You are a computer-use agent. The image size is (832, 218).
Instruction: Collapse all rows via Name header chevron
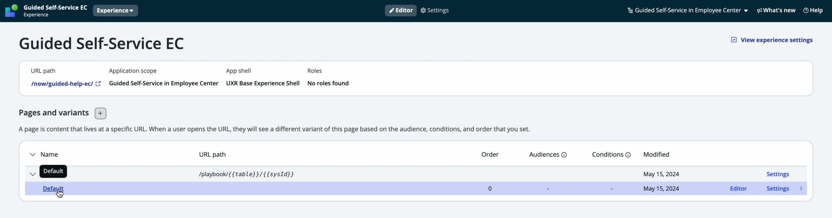click(x=33, y=155)
